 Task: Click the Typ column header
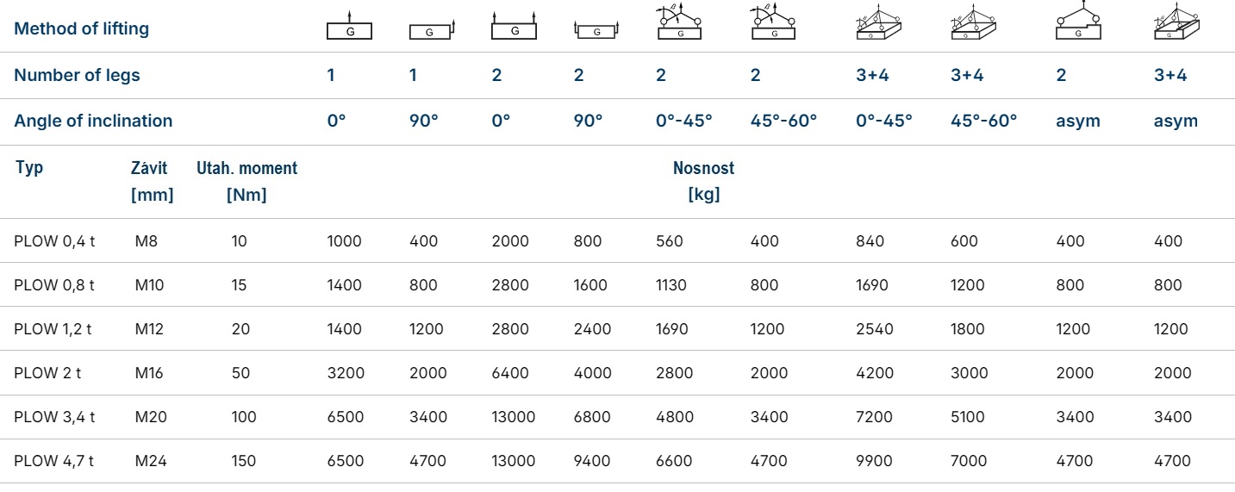click(x=29, y=167)
